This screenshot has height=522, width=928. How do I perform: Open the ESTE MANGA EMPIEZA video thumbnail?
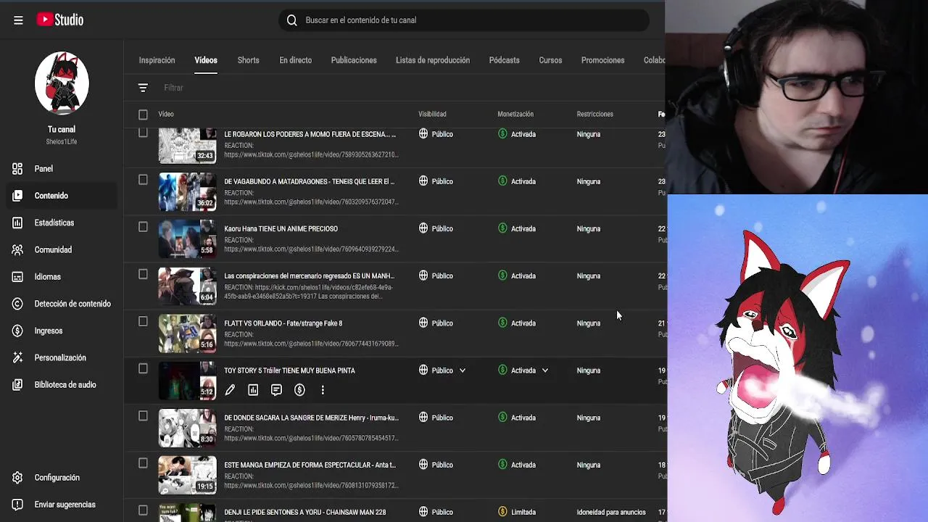click(x=187, y=476)
